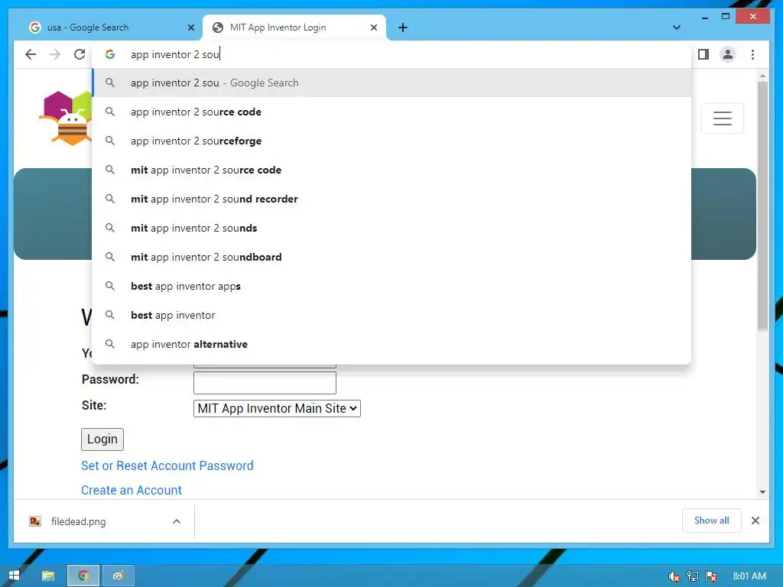Screen dimensions: 783x587
Task: Select 'app inventor 2 sou - Google Search' suggestion
Action: tap(392, 83)
